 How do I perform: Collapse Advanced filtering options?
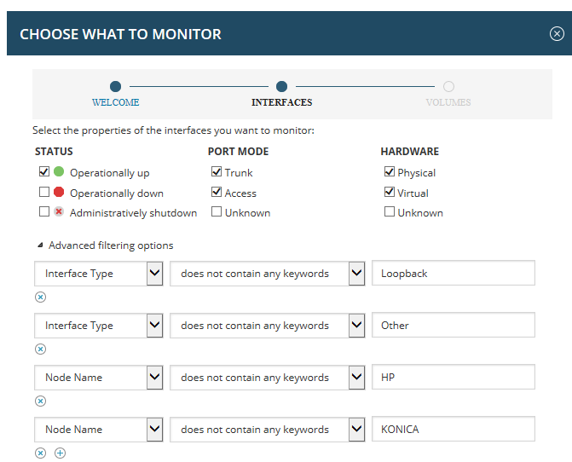pos(41,245)
